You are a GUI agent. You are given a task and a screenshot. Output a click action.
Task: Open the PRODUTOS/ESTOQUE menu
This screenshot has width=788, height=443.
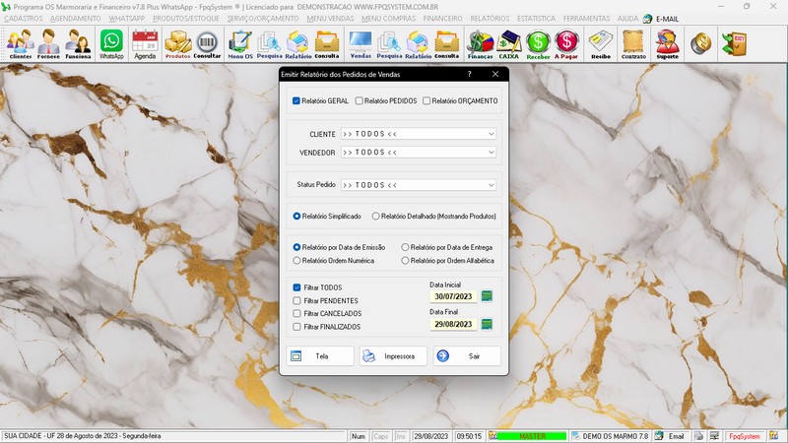click(186, 19)
